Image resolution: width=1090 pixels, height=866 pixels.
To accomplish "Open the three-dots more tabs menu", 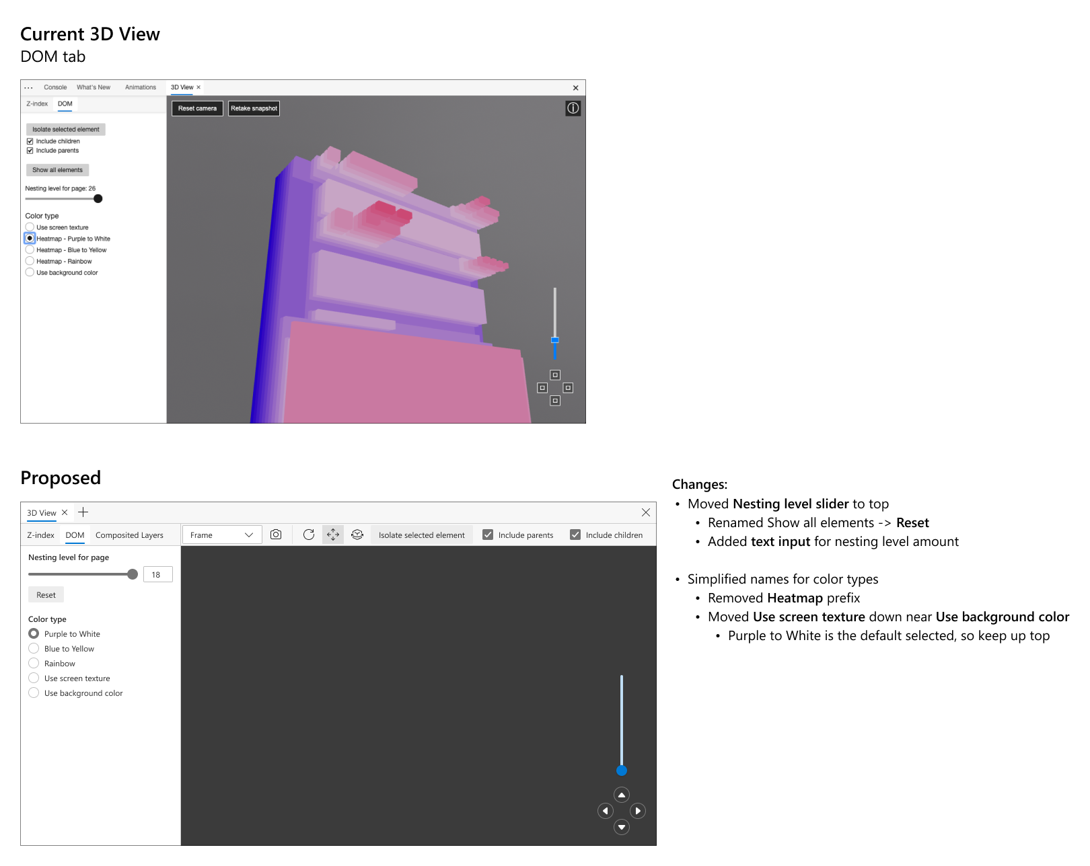I will coord(28,87).
